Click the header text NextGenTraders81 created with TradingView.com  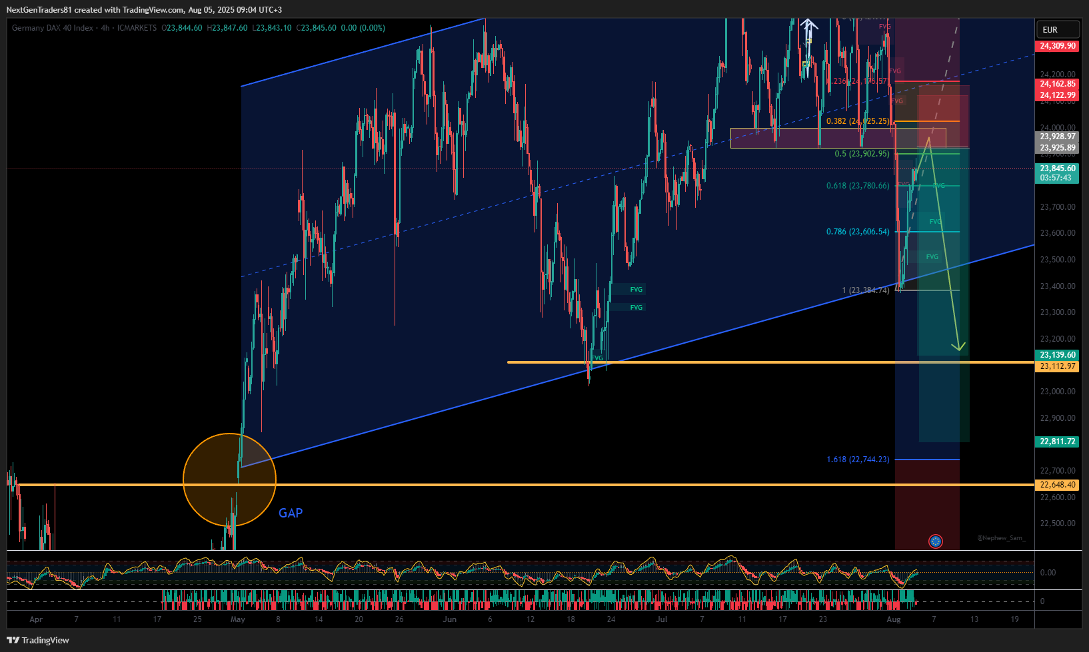pyautogui.click(x=95, y=10)
